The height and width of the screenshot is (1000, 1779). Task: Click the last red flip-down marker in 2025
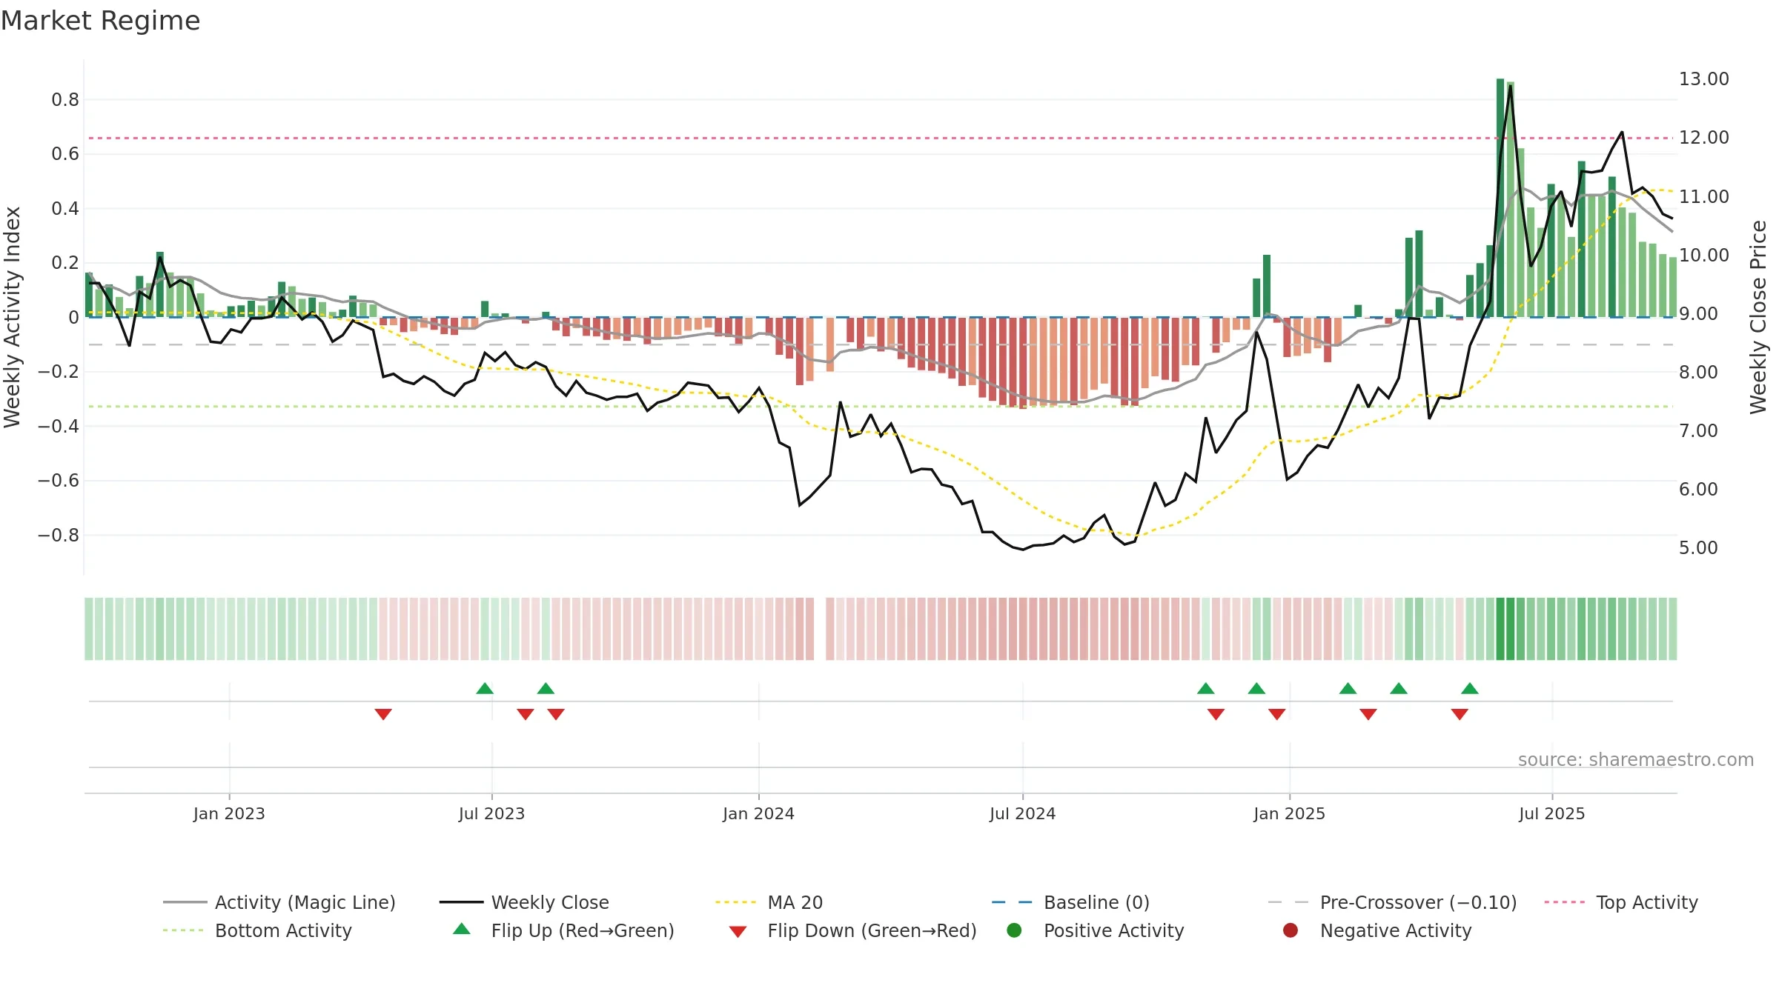pos(1460,714)
